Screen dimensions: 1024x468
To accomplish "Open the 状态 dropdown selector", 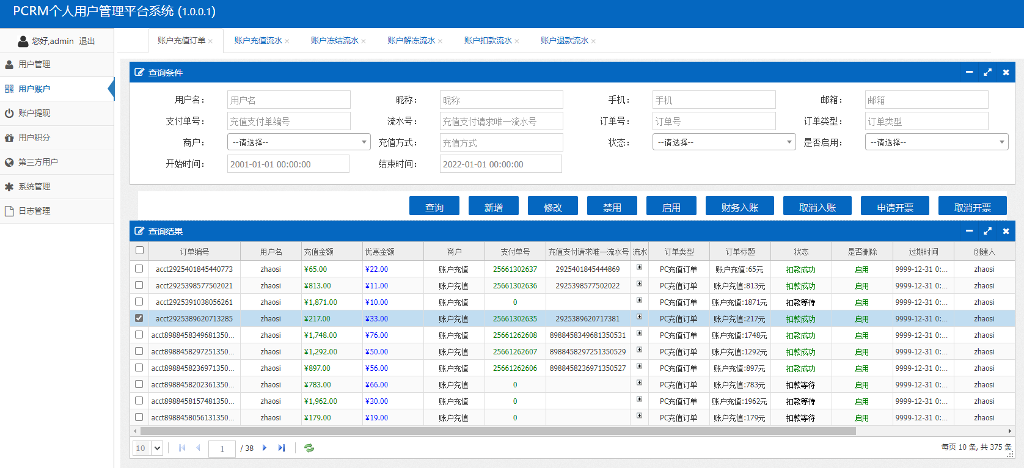I will click(x=724, y=142).
